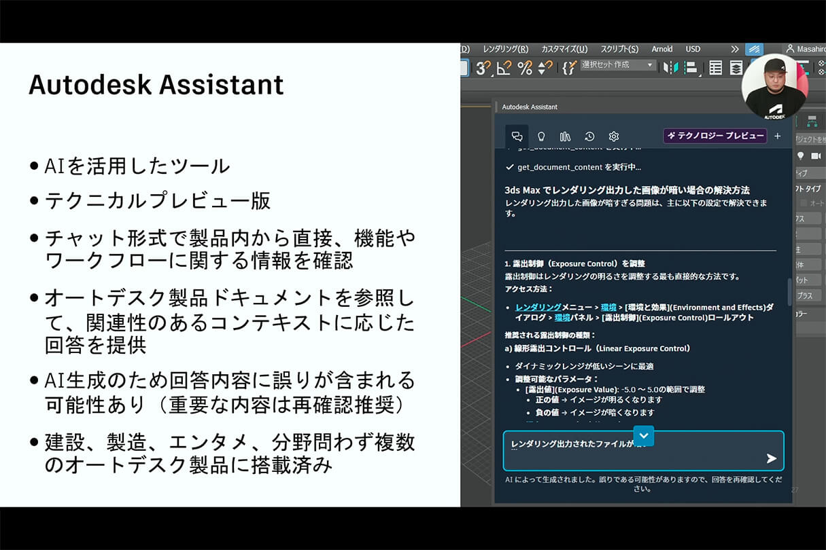
Task: Open the lightbulb suggestions tab in Assistant
Action: (541, 136)
